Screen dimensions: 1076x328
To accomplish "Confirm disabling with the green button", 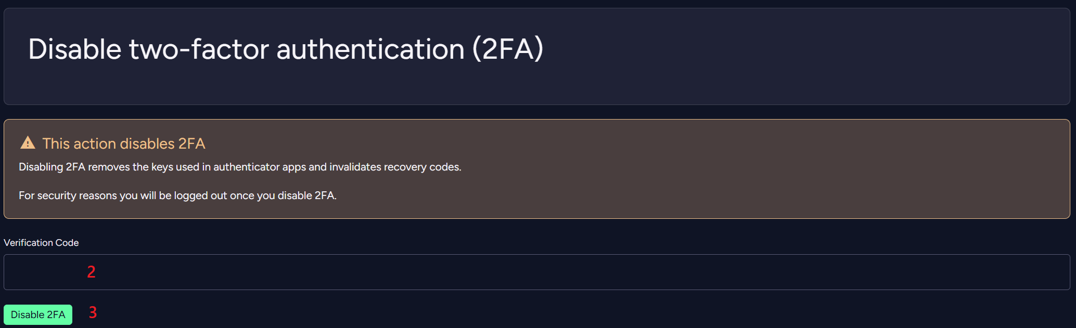I will click(37, 314).
